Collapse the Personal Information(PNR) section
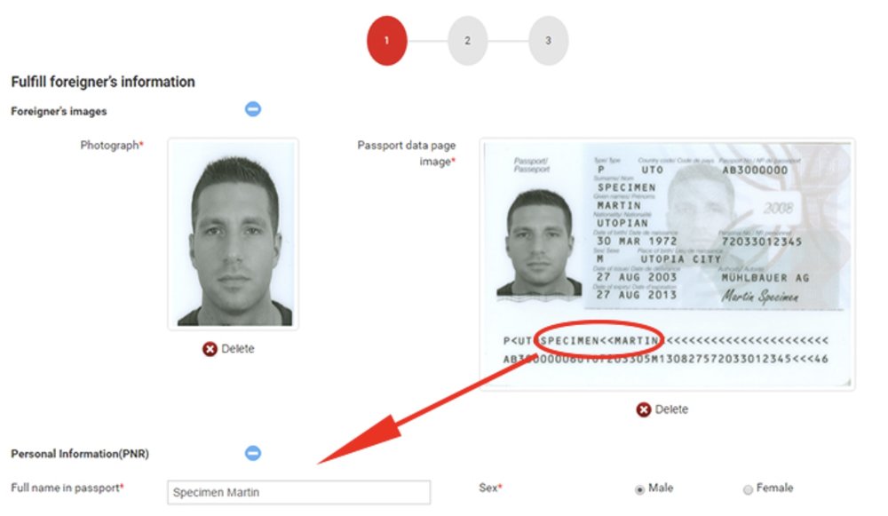The height and width of the screenshot is (516, 888). (x=252, y=453)
